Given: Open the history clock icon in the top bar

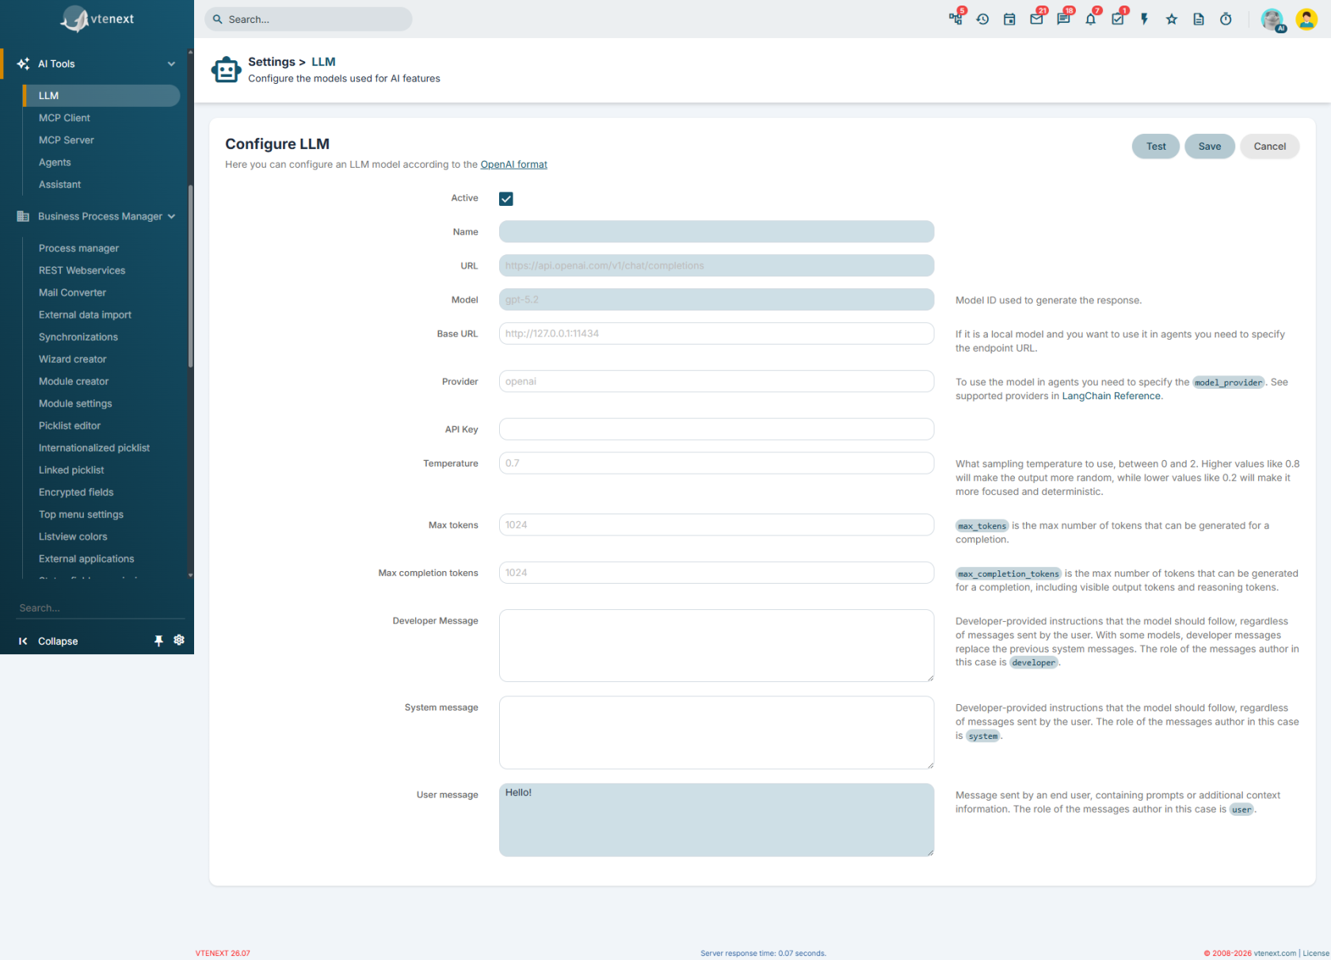Looking at the screenshot, I should tap(982, 19).
